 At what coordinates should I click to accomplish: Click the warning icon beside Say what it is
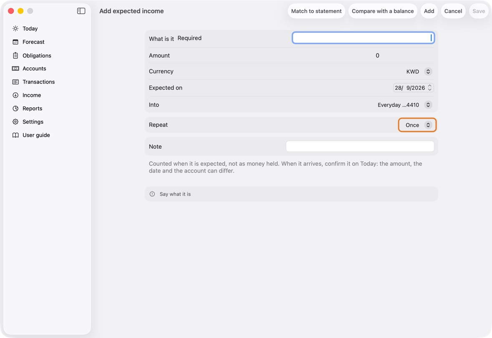tap(152, 194)
